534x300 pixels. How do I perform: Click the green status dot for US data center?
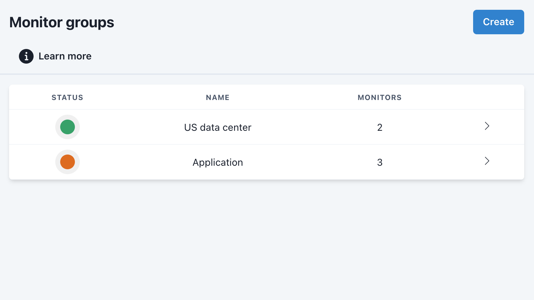tap(68, 127)
